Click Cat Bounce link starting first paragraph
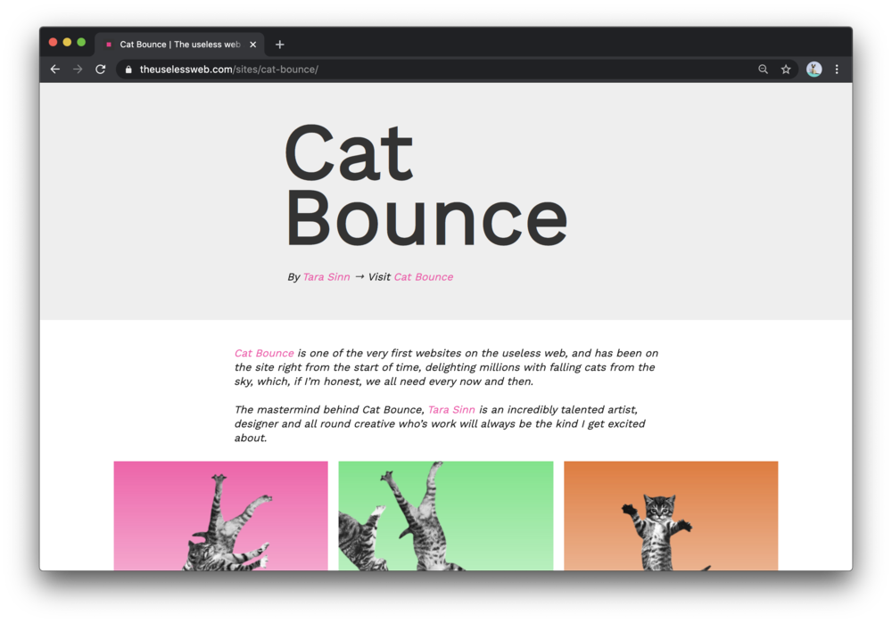The height and width of the screenshot is (623, 892). click(x=265, y=353)
